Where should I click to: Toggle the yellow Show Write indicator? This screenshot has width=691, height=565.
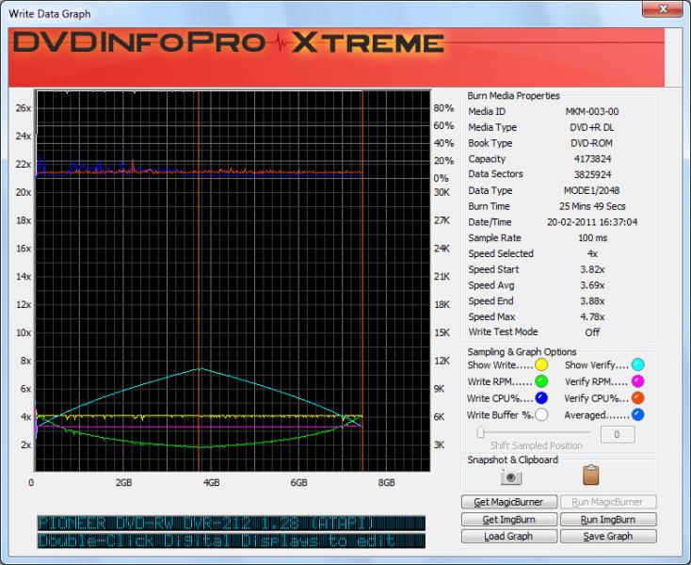pos(541,365)
